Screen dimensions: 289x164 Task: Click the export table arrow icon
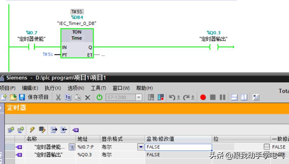pyautogui.click(x=54, y=130)
